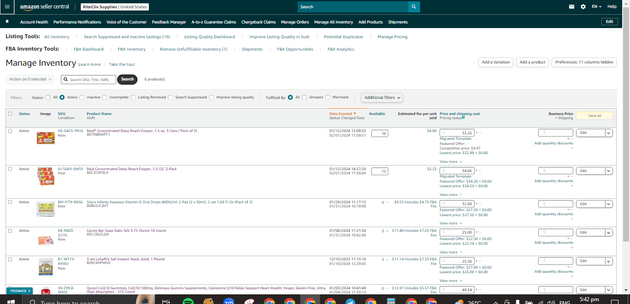Image resolution: width=630 pixels, height=304 pixels.
Task: Open the EN language dropdown
Action: (x=596, y=7)
